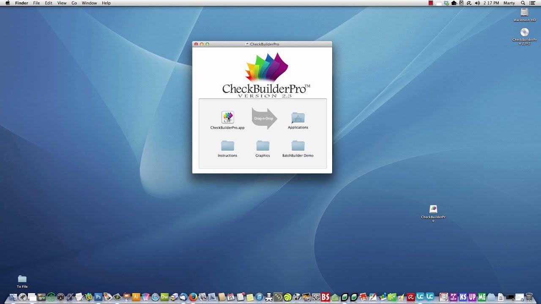The height and width of the screenshot is (304, 541).
Task: Select the CheckBuilderPro.app icon in the installer window
Action: 227,117
